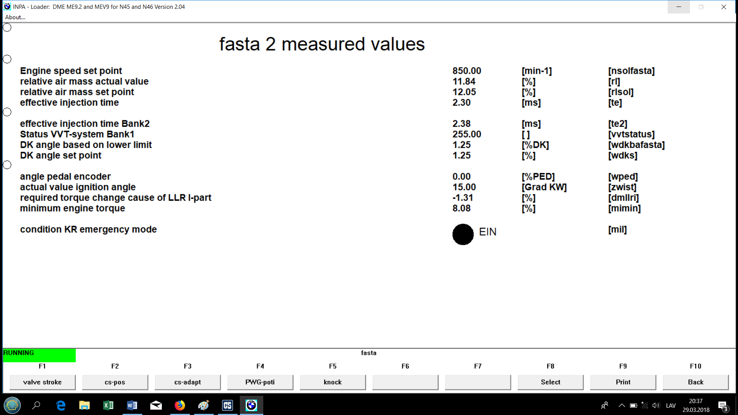Expand hidden system tray icons chevron
Viewport: 738px width, 415px height.
(x=622, y=405)
